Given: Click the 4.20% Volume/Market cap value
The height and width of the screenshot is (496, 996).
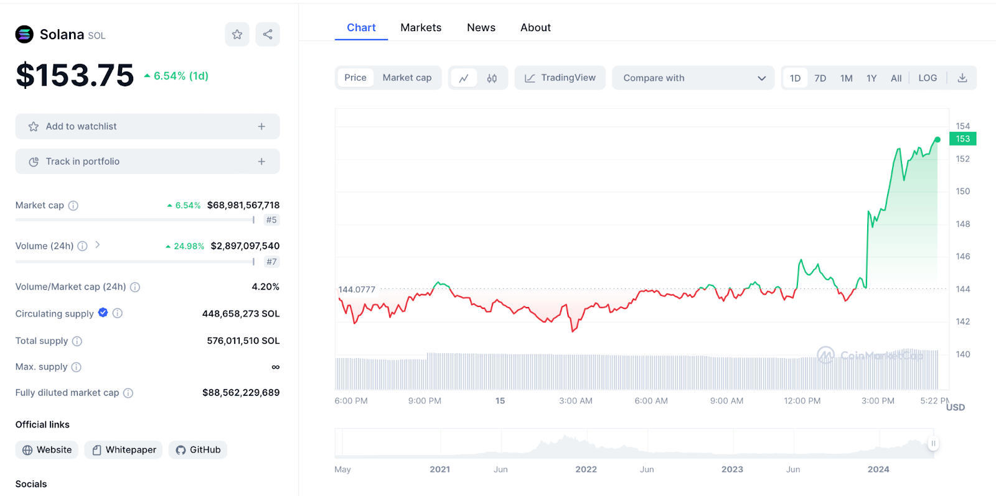Looking at the screenshot, I should (x=266, y=287).
